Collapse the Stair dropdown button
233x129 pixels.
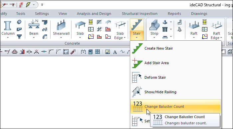[x=137, y=35]
